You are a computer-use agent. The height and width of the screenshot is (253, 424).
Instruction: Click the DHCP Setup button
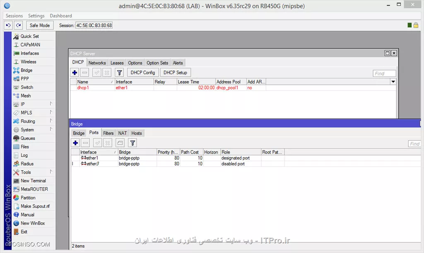pyautogui.click(x=175, y=72)
